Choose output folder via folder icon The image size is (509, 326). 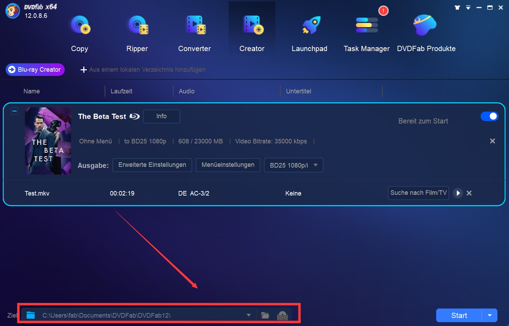265,315
